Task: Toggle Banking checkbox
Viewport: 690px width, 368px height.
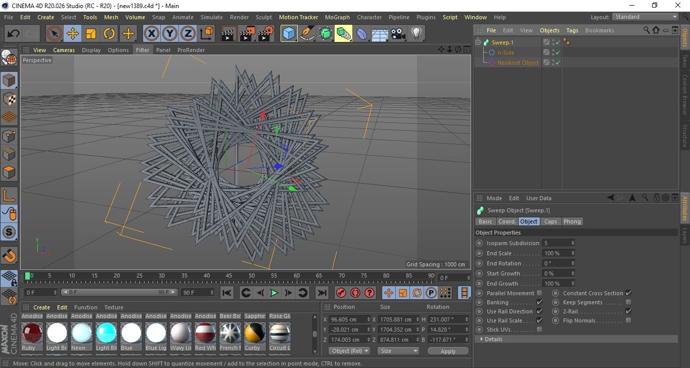Action: [x=539, y=302]
